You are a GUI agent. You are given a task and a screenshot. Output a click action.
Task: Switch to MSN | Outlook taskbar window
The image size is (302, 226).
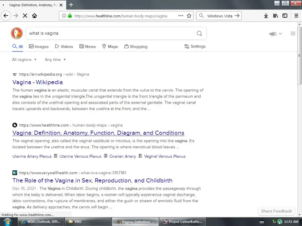click(x=41, y=222)
